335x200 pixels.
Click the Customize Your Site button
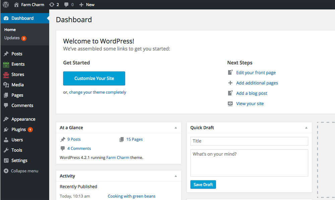tap(94, 78)
